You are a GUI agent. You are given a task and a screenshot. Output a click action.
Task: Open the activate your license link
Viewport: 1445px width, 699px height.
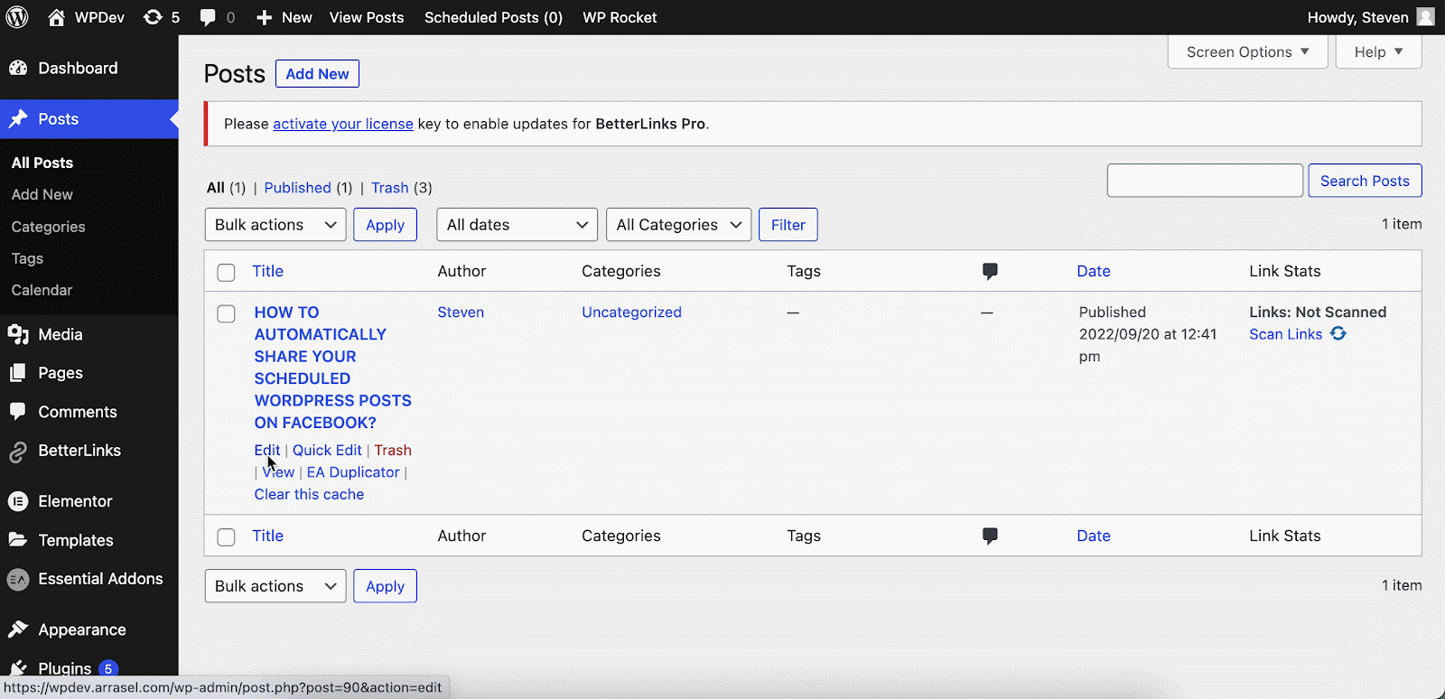[343, 124]
